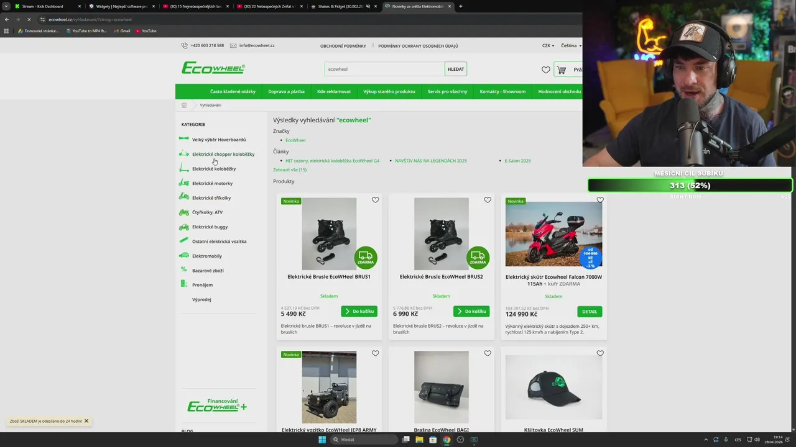Open 'Výkup starého produktu' menu item

click(x=389, y=91)
